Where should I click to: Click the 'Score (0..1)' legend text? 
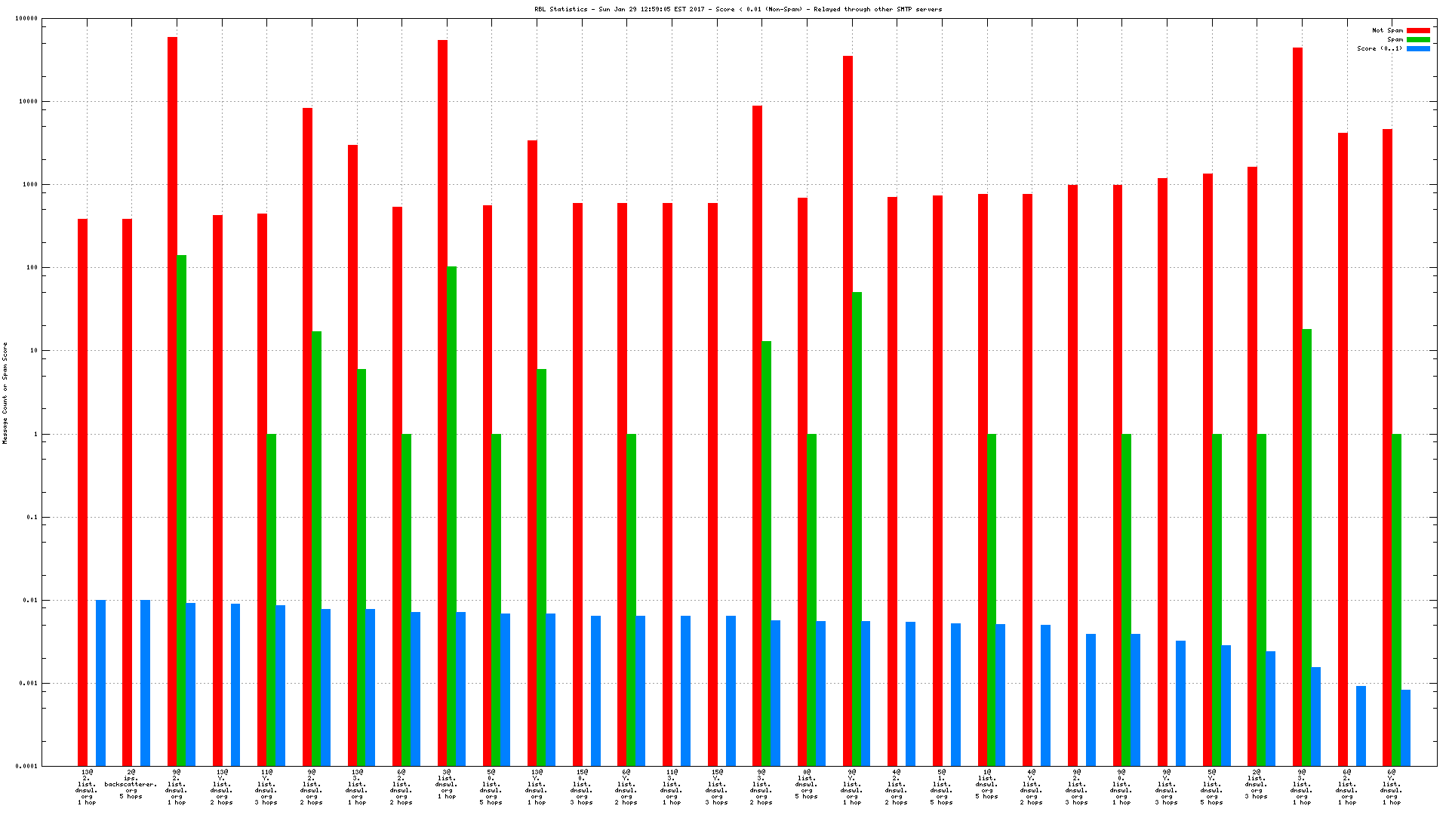[1380, 48]
